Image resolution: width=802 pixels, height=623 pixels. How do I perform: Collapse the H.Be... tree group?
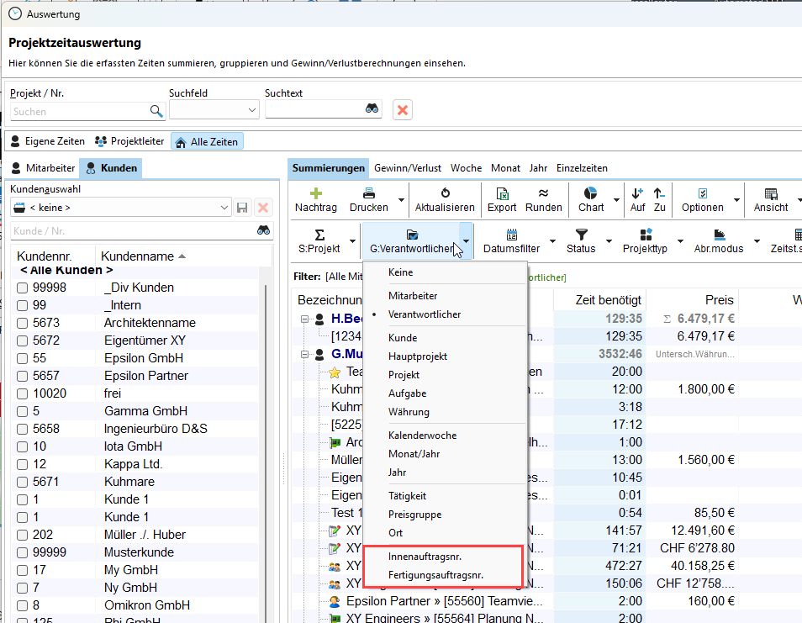click(x=304, y=319)
